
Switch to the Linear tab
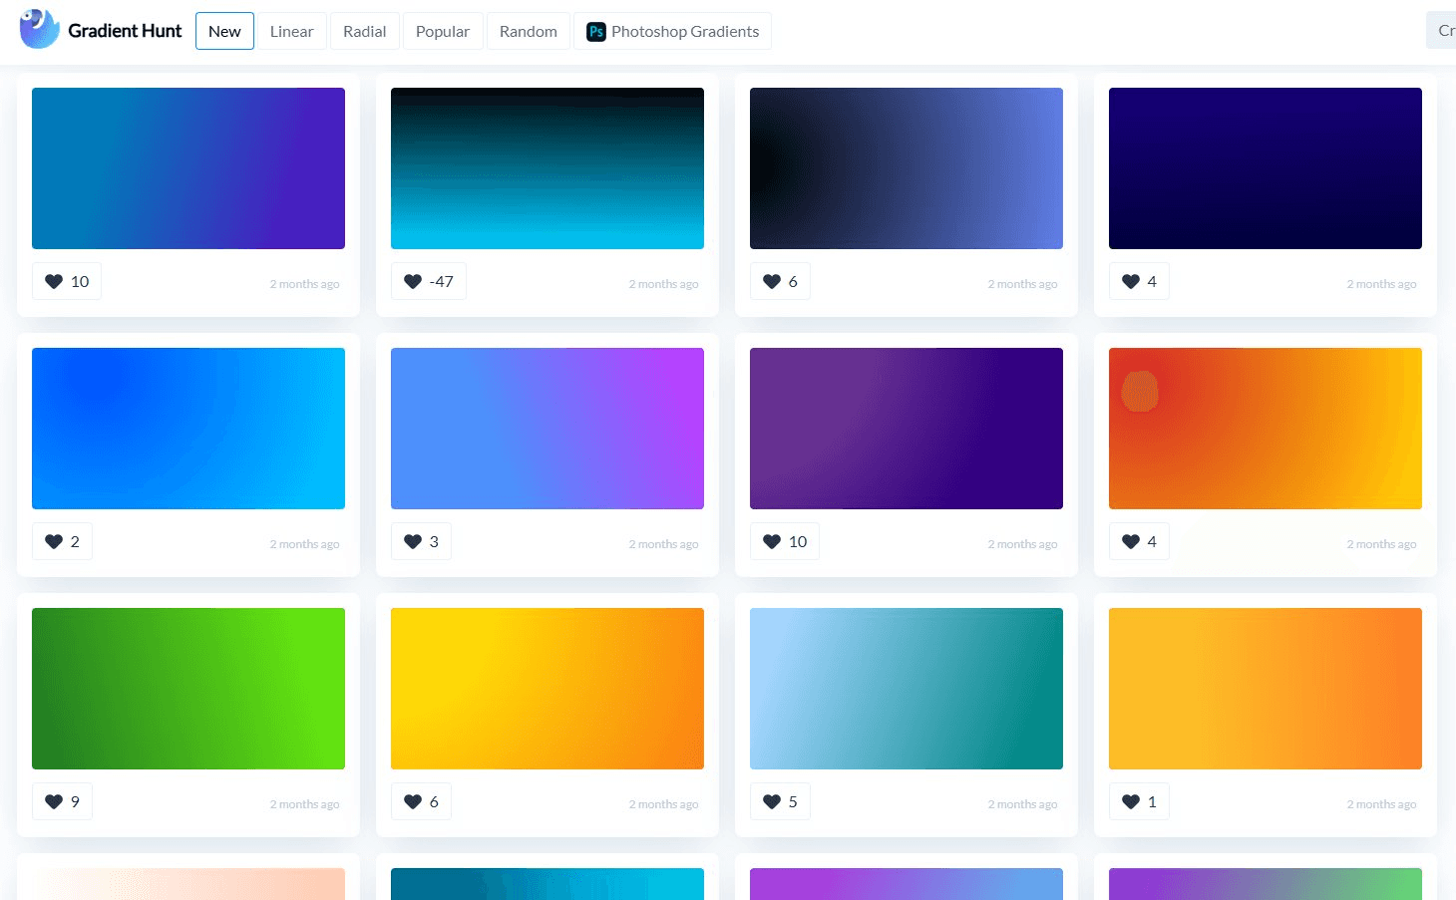click(291, 31)
